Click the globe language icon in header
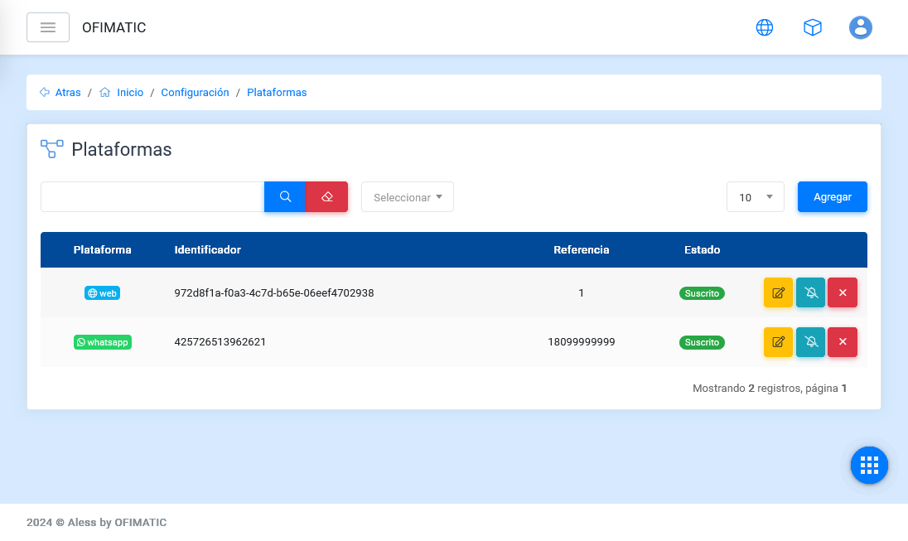Screen dimensions: 908x541 (x=764, y=27)
